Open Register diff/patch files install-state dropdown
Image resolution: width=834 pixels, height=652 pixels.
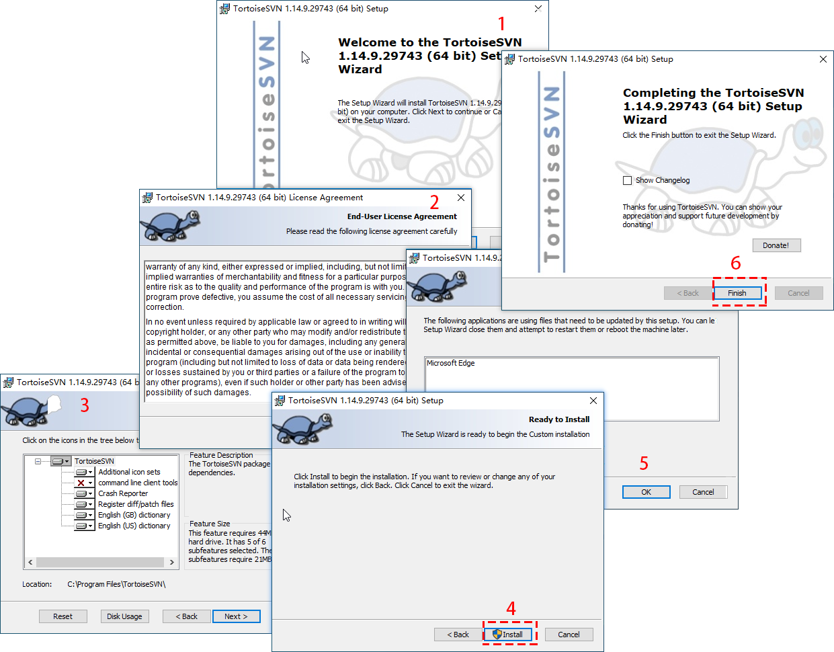(x=84, y=504)
